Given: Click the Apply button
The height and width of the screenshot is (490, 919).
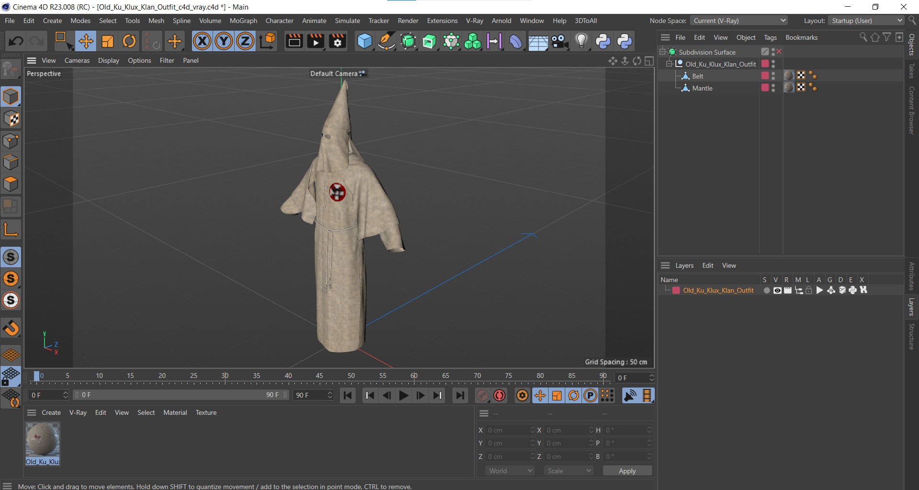Looking at the screenshot, I should click(x=627, y=471).
